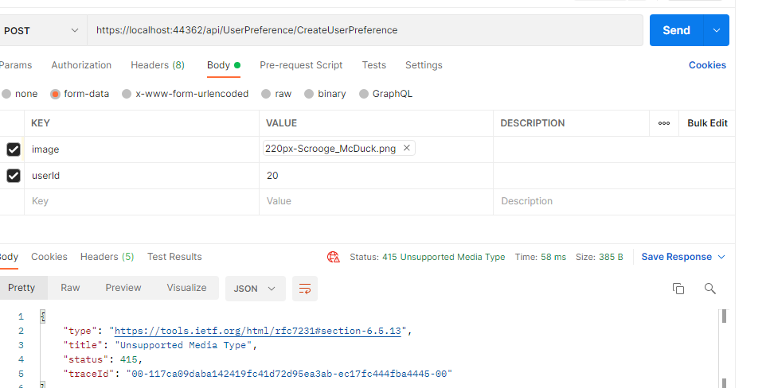770x388 pixels.
Task: Click the request URL input field
Action: (365, 30)
